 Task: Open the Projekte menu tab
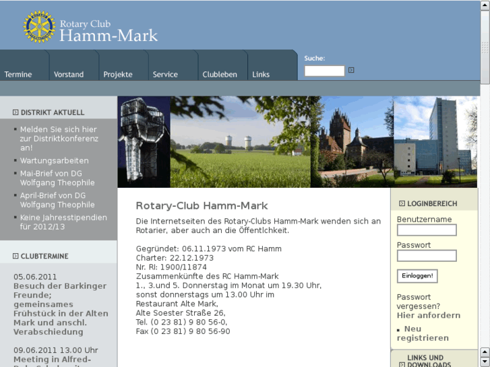pyautogui.click(x=123, y=65)
